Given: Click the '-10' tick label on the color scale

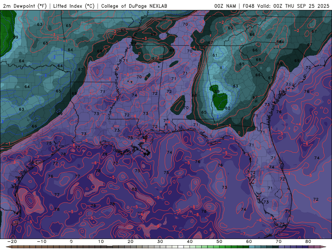Looking at the screenshot, I should (41, 242).
